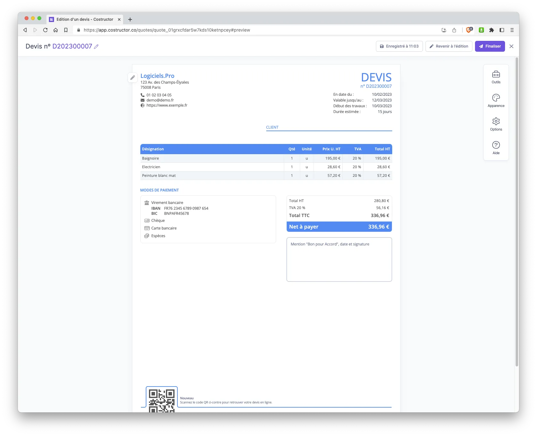Click the D202300007 quote number in header
This screenshot has width=537, height=436.
point(72,46)
